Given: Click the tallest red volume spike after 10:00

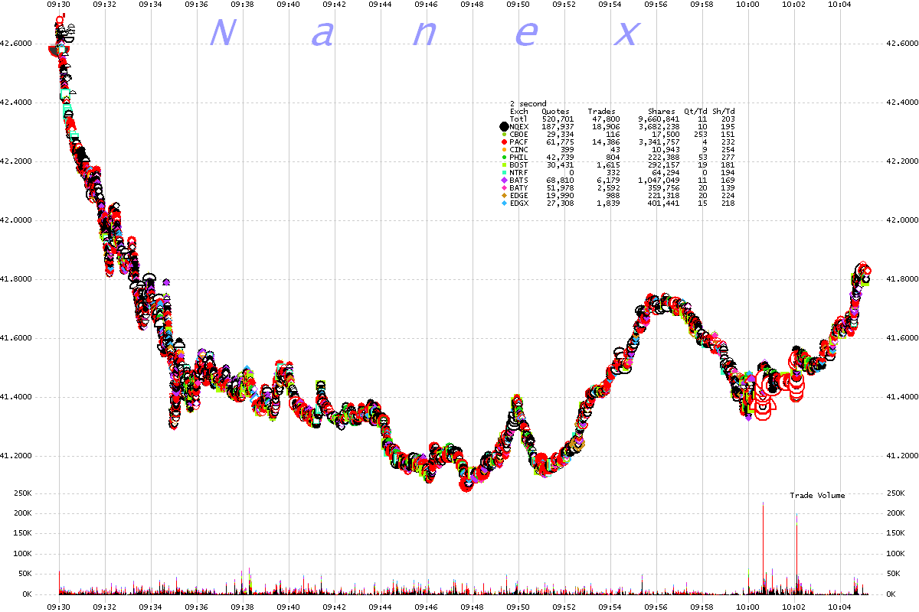Looking at the screenshot, I should (x=763, y=547).
